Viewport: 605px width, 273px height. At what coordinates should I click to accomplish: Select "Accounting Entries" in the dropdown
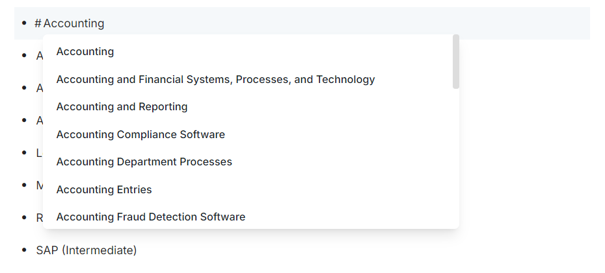(x=104, y=190)
